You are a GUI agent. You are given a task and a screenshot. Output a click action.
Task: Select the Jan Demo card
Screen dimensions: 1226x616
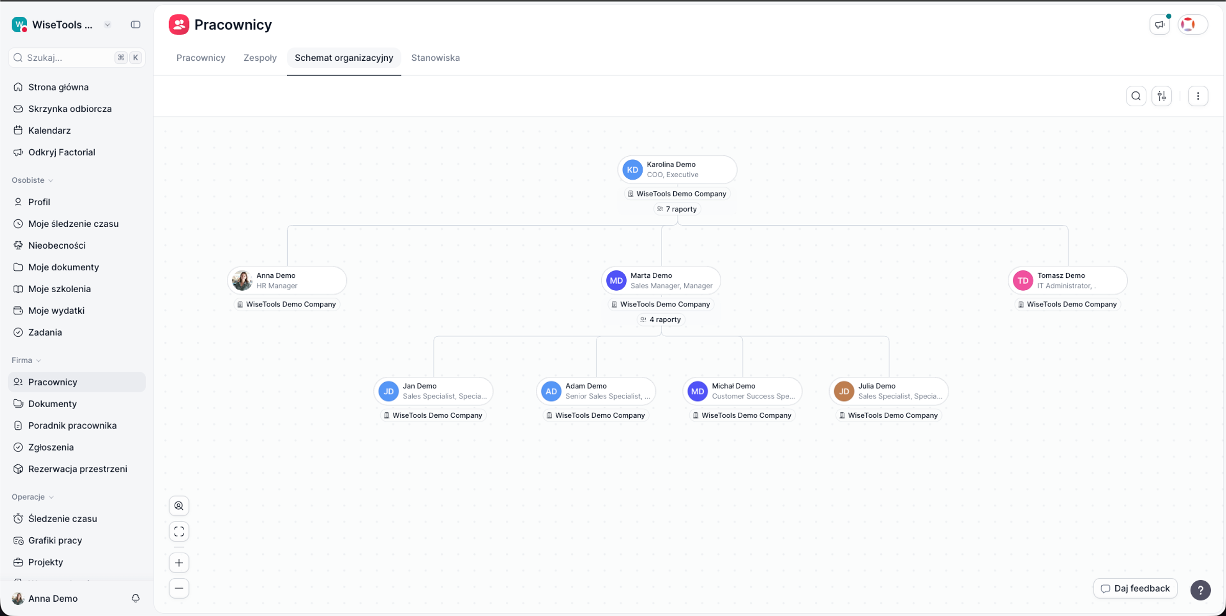433,391
